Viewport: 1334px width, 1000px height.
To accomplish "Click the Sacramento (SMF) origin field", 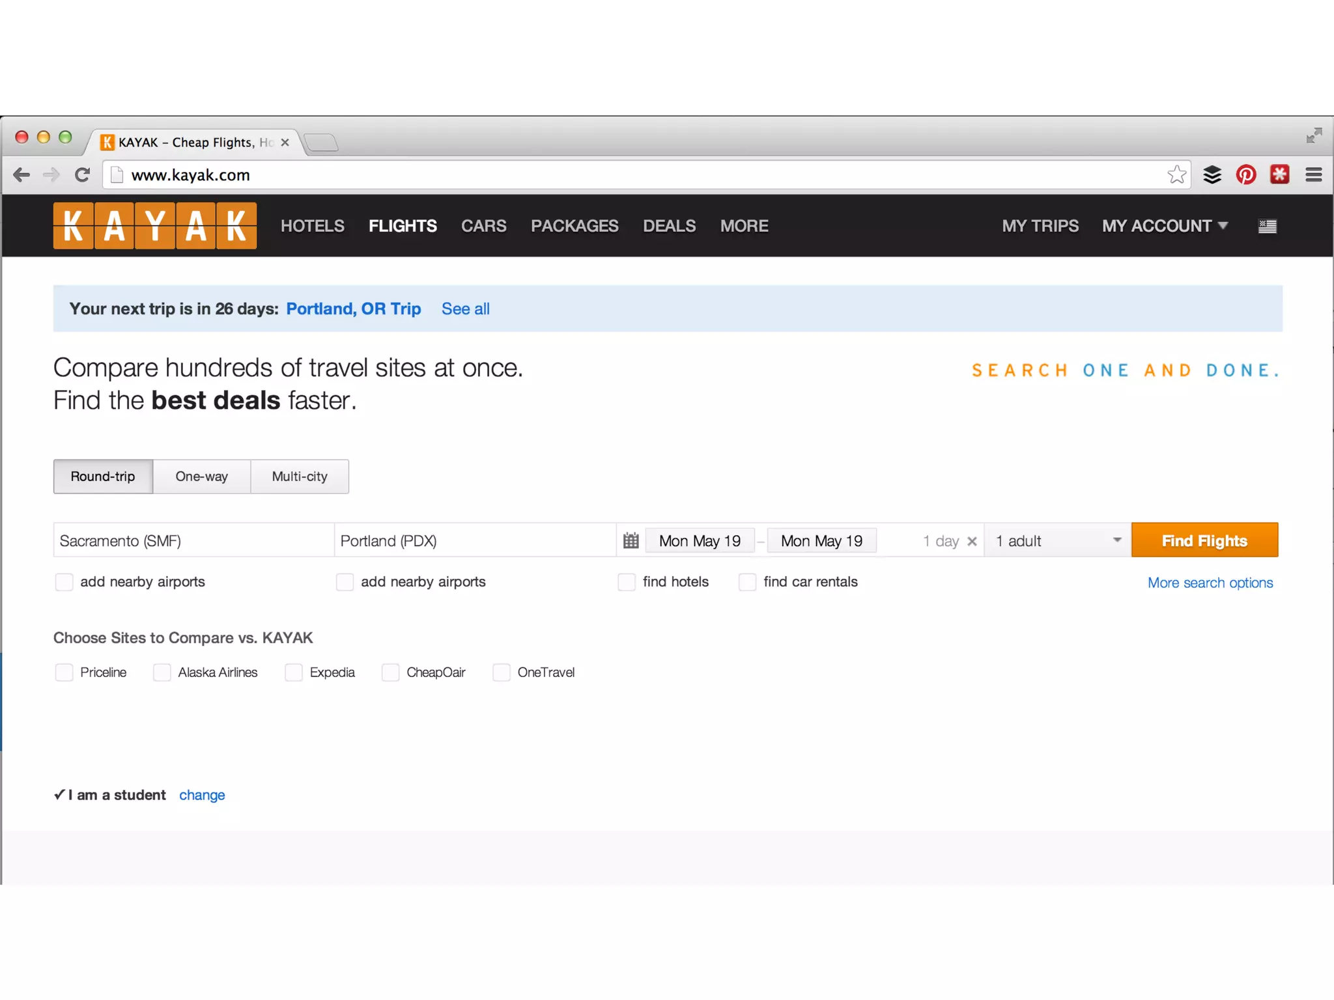I will (193, 540).
